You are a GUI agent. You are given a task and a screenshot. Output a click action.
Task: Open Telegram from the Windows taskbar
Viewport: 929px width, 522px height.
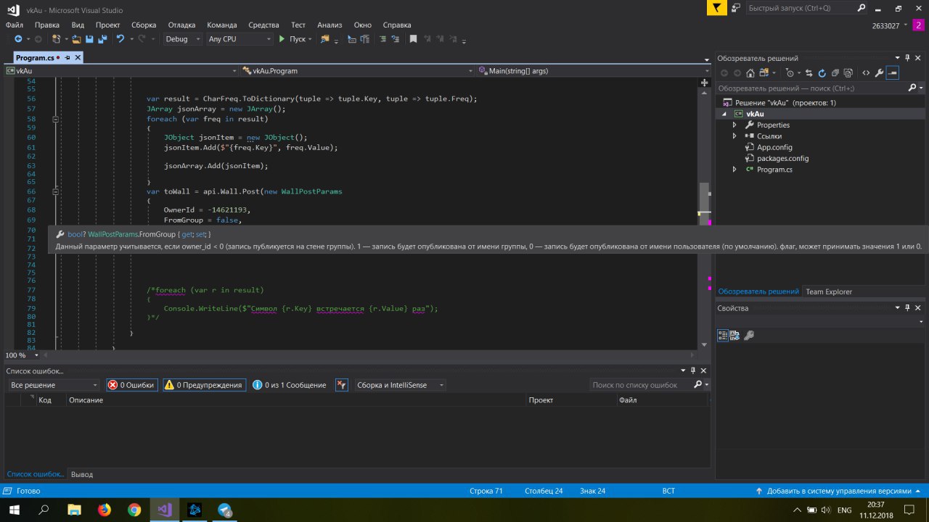(x=224, y=510)
